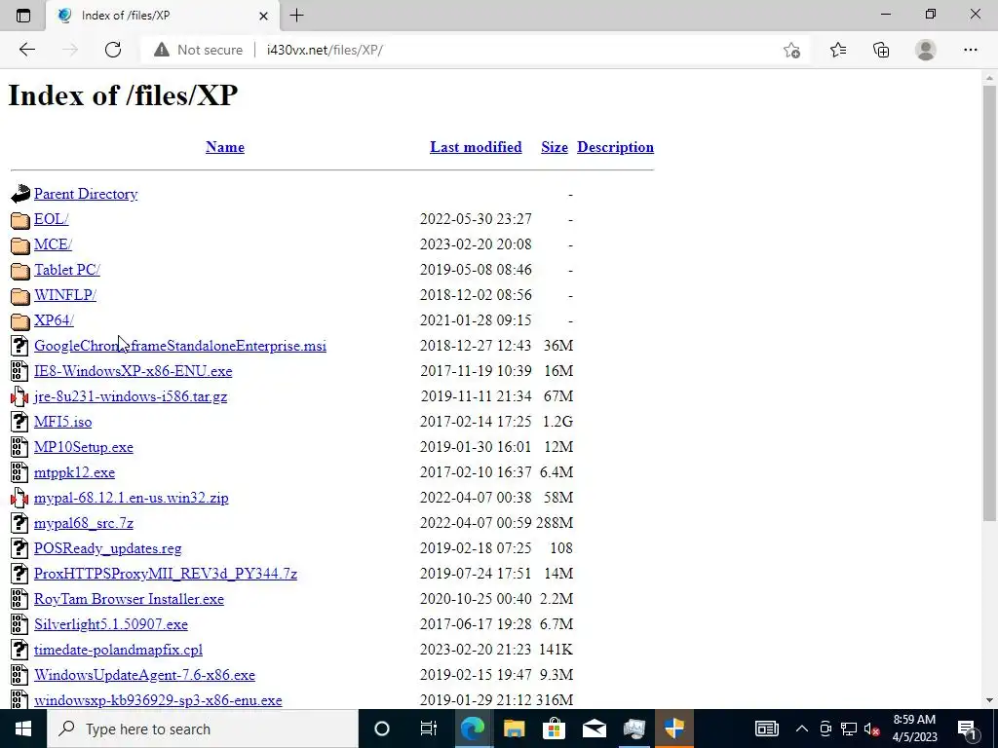Image resolution: width=998 pixels, height=748 pixels.
Task: Click the compressed-file icon for jre-8u231 tar.gz
Action: pos(19,397)
